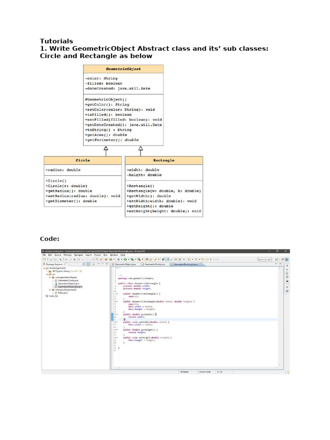Click the New Java Package icon
This screenshot has height=440, width=330.
tap(106, 259)
